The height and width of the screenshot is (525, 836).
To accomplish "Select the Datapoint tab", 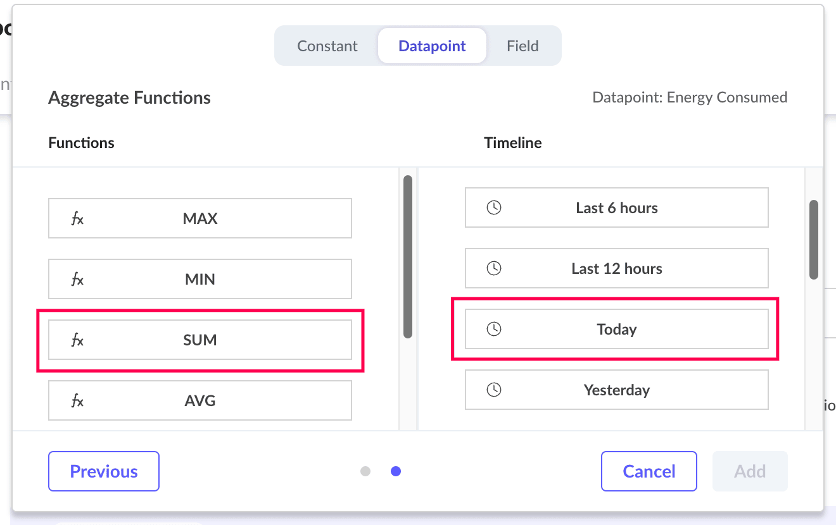I will point(432,46).
